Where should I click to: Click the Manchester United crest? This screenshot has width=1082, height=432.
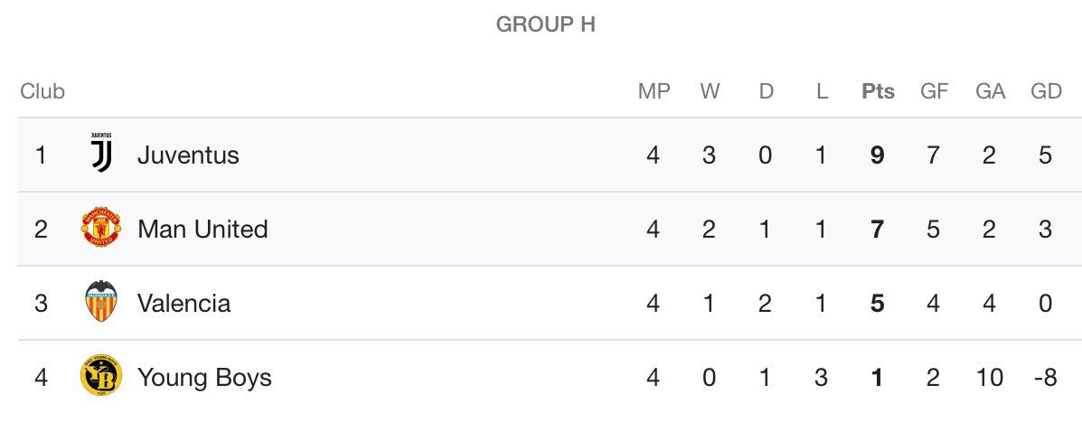(x=101, y=226)
